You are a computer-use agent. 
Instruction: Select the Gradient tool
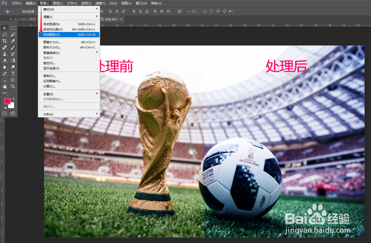13,60
